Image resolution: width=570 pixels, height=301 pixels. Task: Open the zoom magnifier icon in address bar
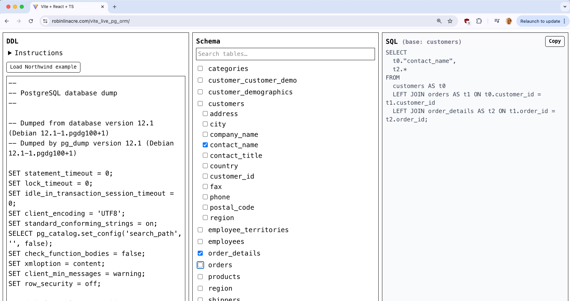[439, 21]
